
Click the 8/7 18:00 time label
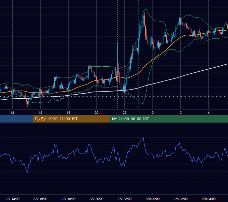click(68, 199)
